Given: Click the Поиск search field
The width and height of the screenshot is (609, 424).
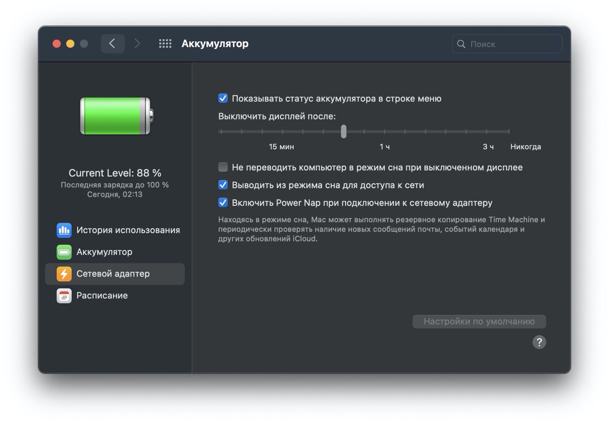Looking at the screenshot, I should (507, 44).
